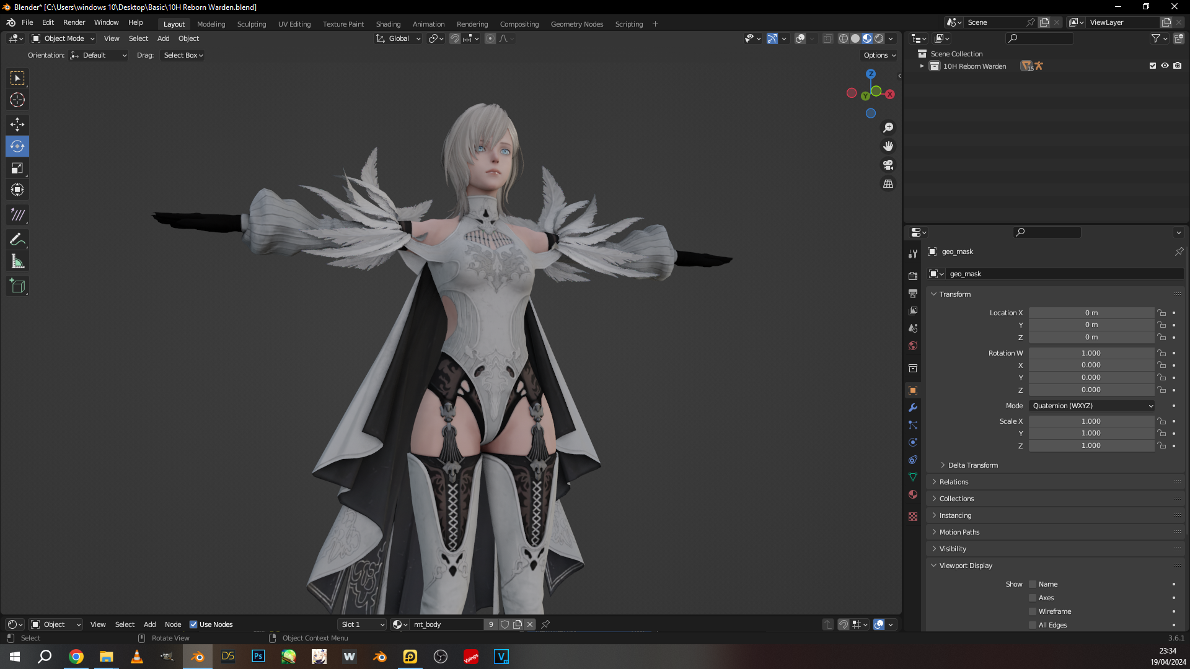
Task: Open Chrome from the Windows taskbar
Action: 76,657
